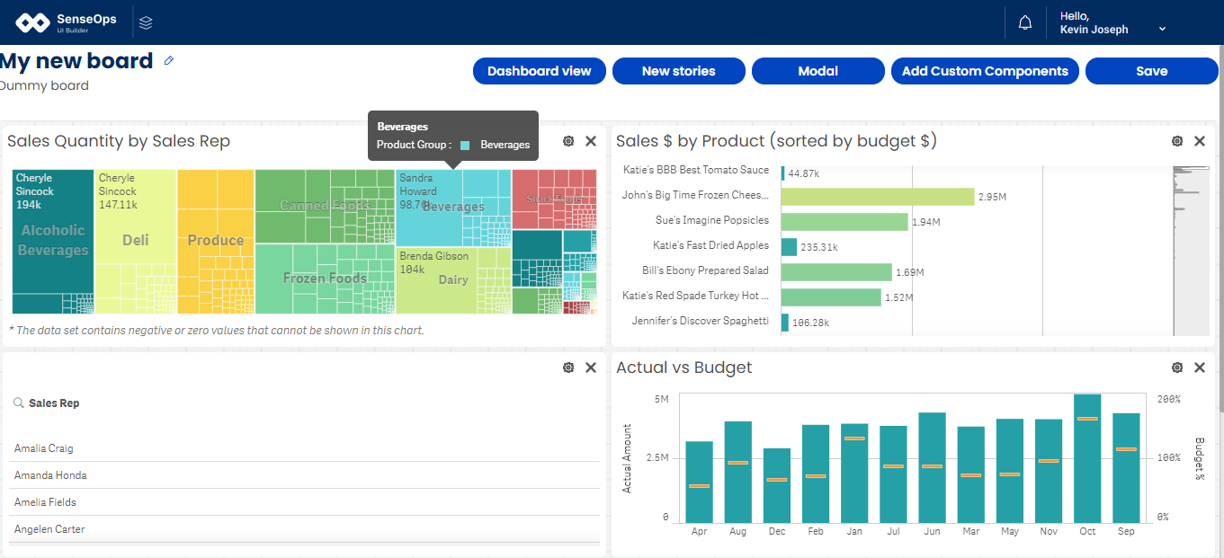Click the Modal button

click(x=818, y=71)
